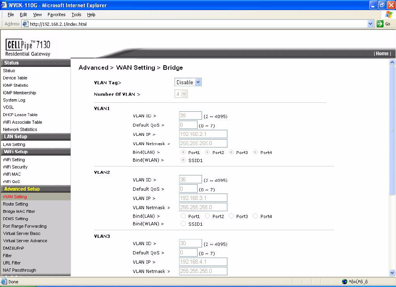Open the DHCP Lease Table page
396x287 pixels.
coord(20,114)
